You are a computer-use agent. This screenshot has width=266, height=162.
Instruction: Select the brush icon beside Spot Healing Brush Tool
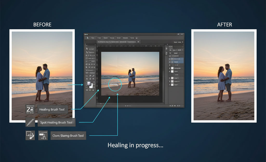pyautogui.click(x=30, y=122)
